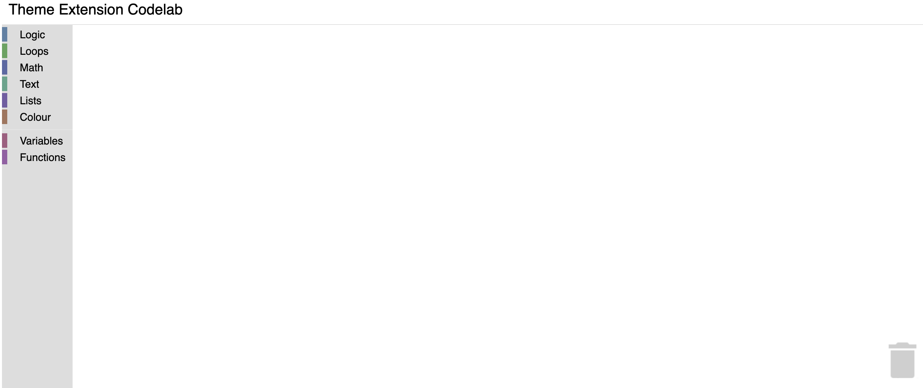Screen dimensions: 923x388
Task: Click the indigo Math colour bar
Action: pyautogui.click(x=5, y=67)
